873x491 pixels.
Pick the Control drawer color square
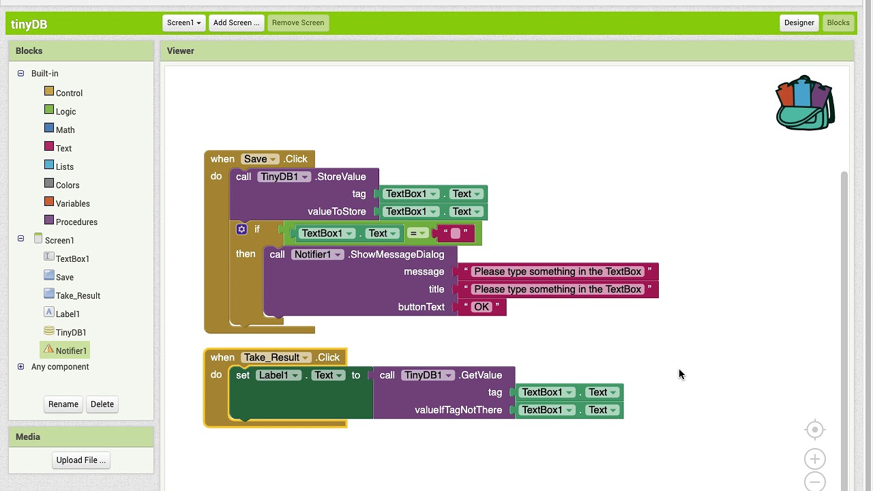point(49,91)
